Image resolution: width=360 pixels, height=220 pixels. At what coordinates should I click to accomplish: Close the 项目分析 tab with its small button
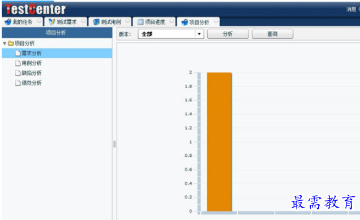[x=216, y=21]
